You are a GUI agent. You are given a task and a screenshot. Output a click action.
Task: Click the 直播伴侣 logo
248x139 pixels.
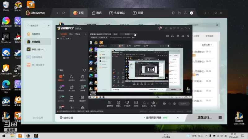coord(66,28)
